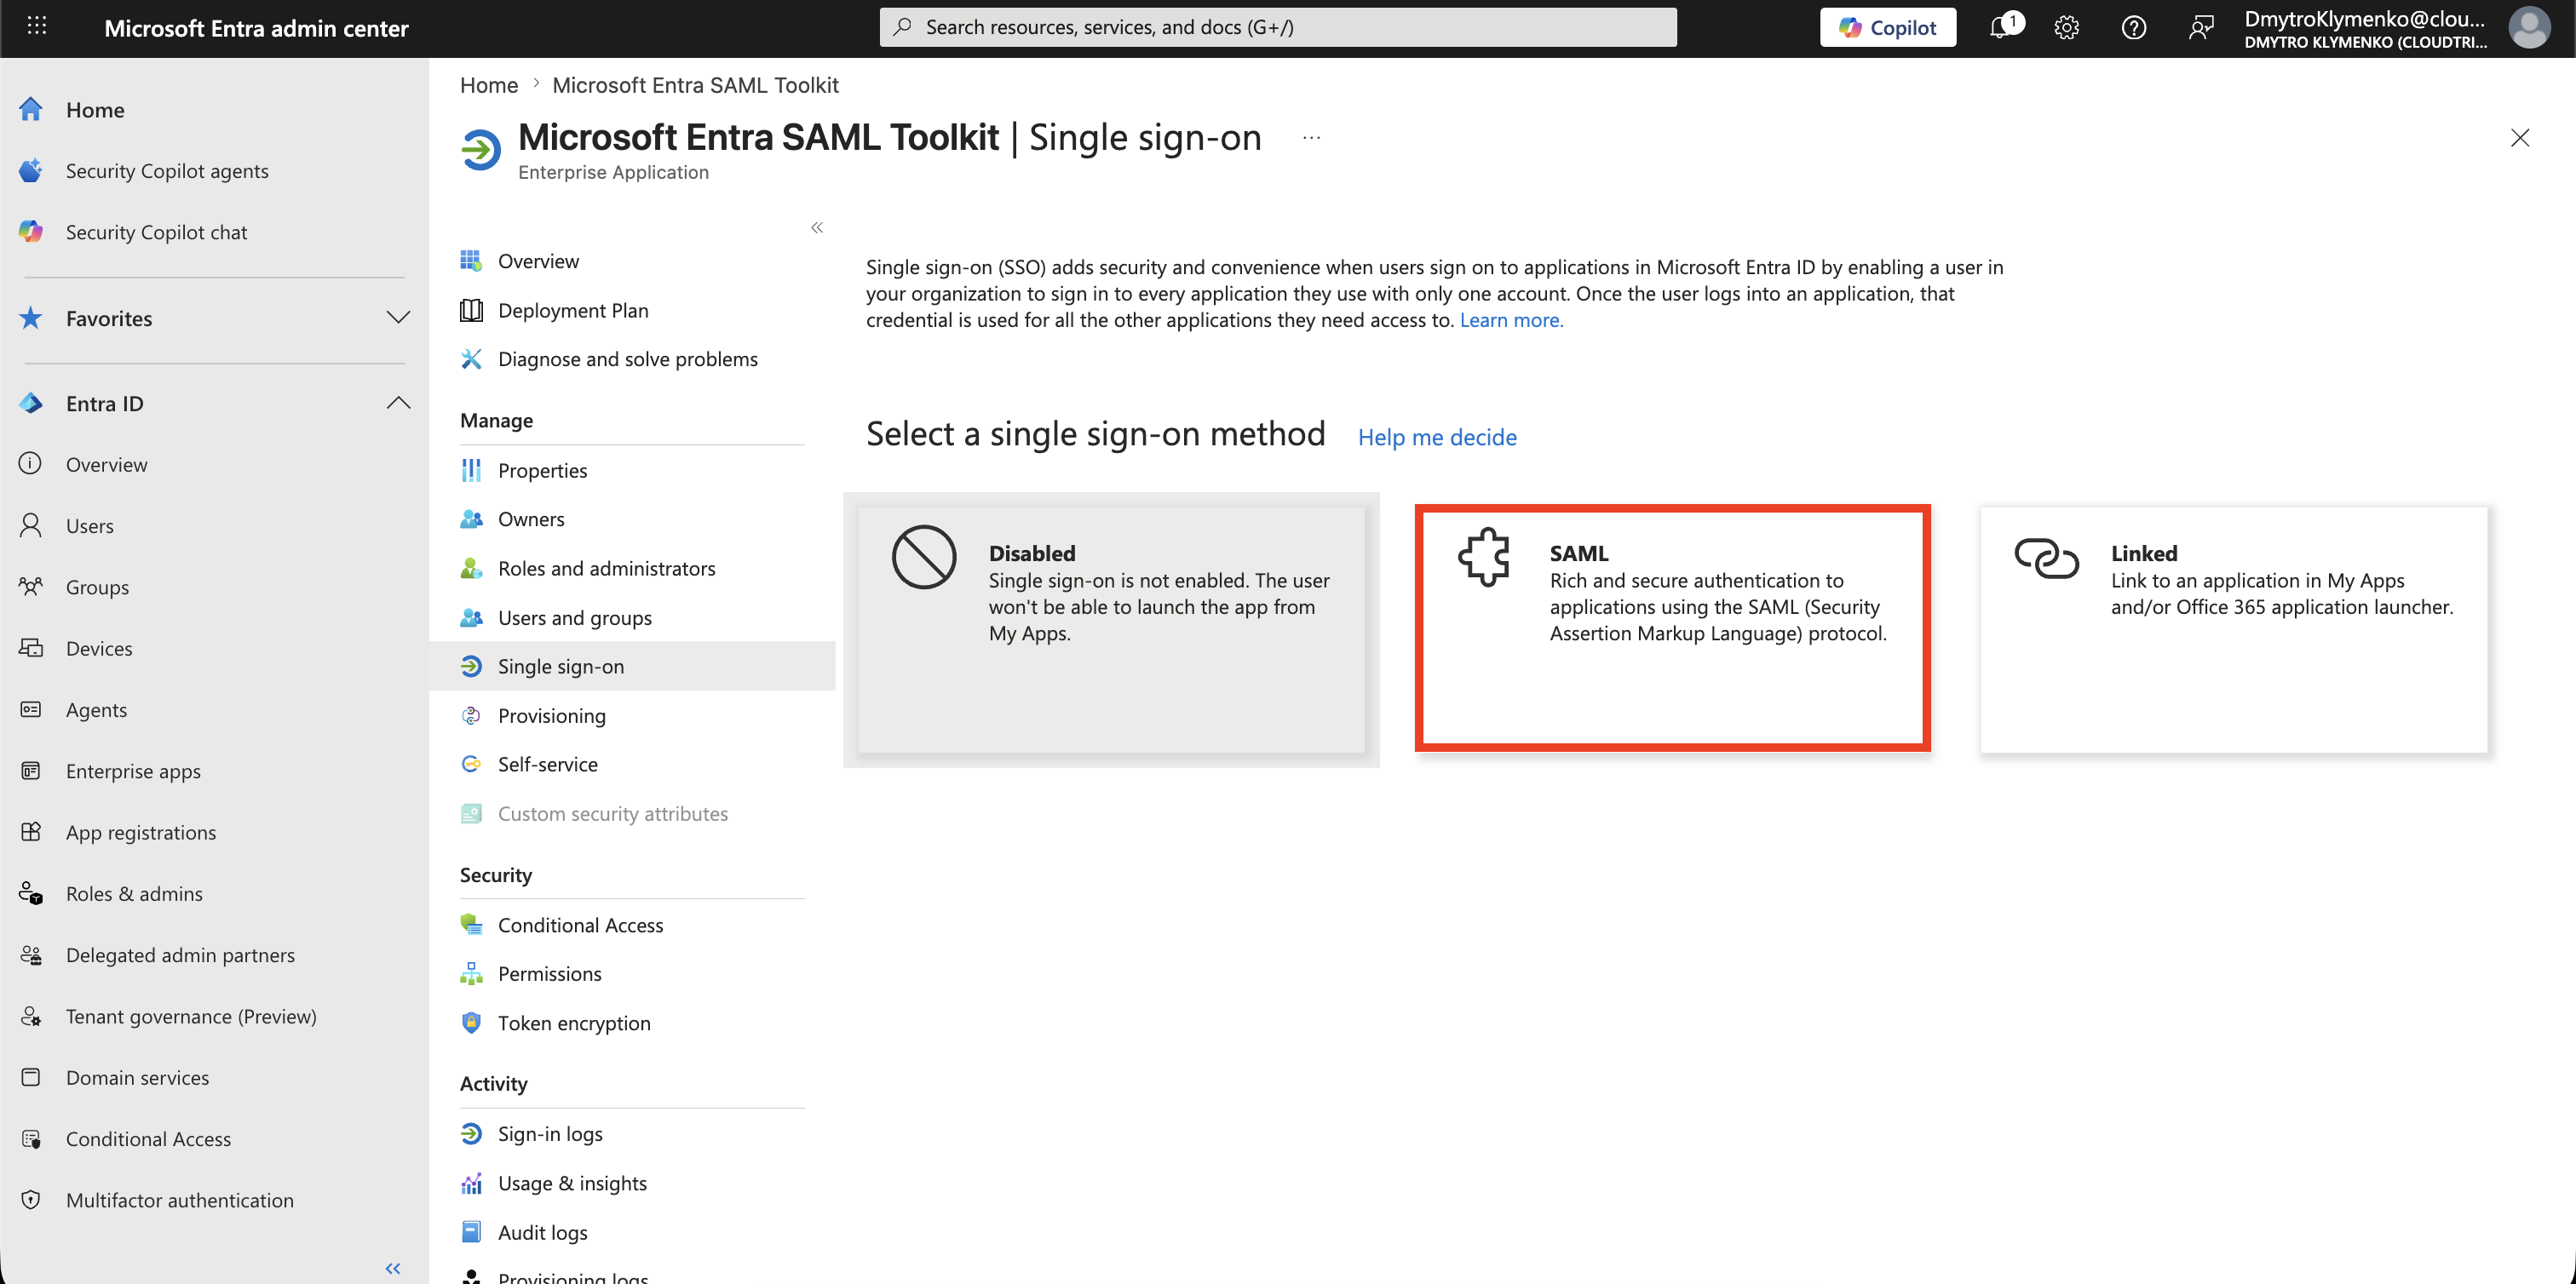Open the more options ellipsis by title

[1311, 138]
